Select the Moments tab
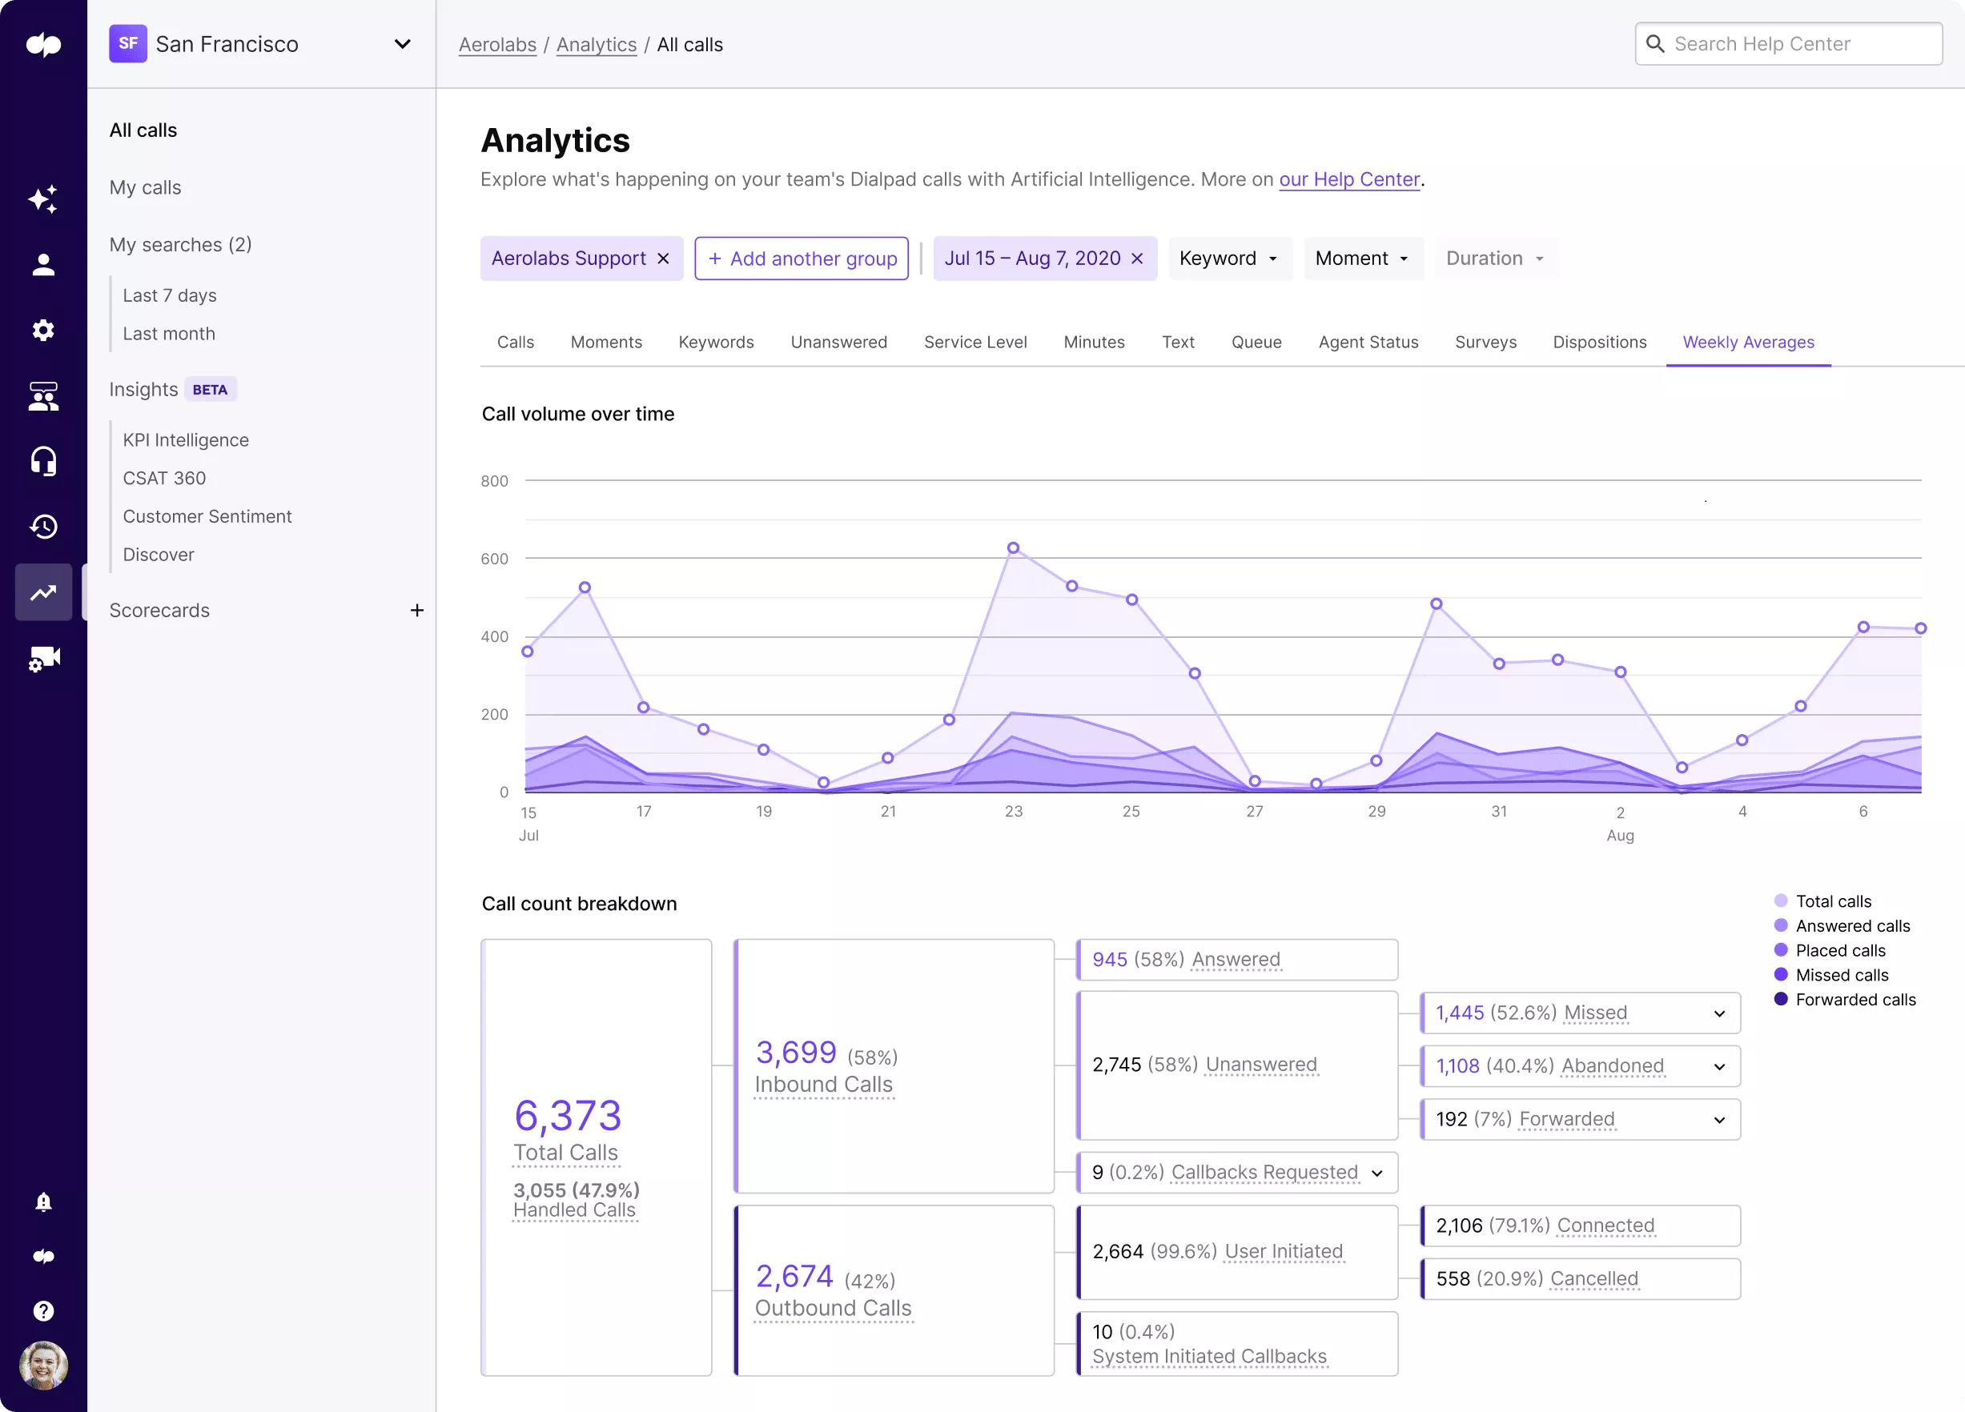The width and height of the screenshot is (1965, 1412). click(x=605, y=342)
